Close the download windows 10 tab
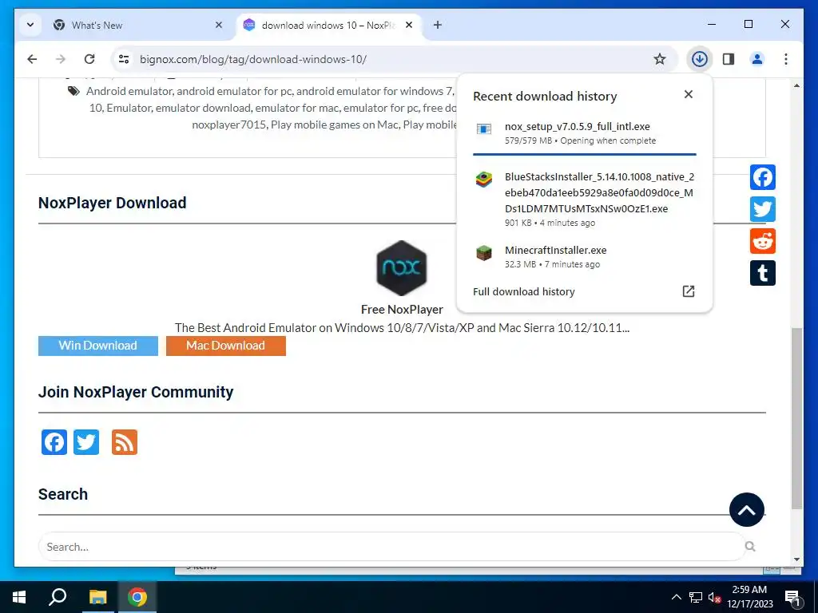 click(409, 25)
